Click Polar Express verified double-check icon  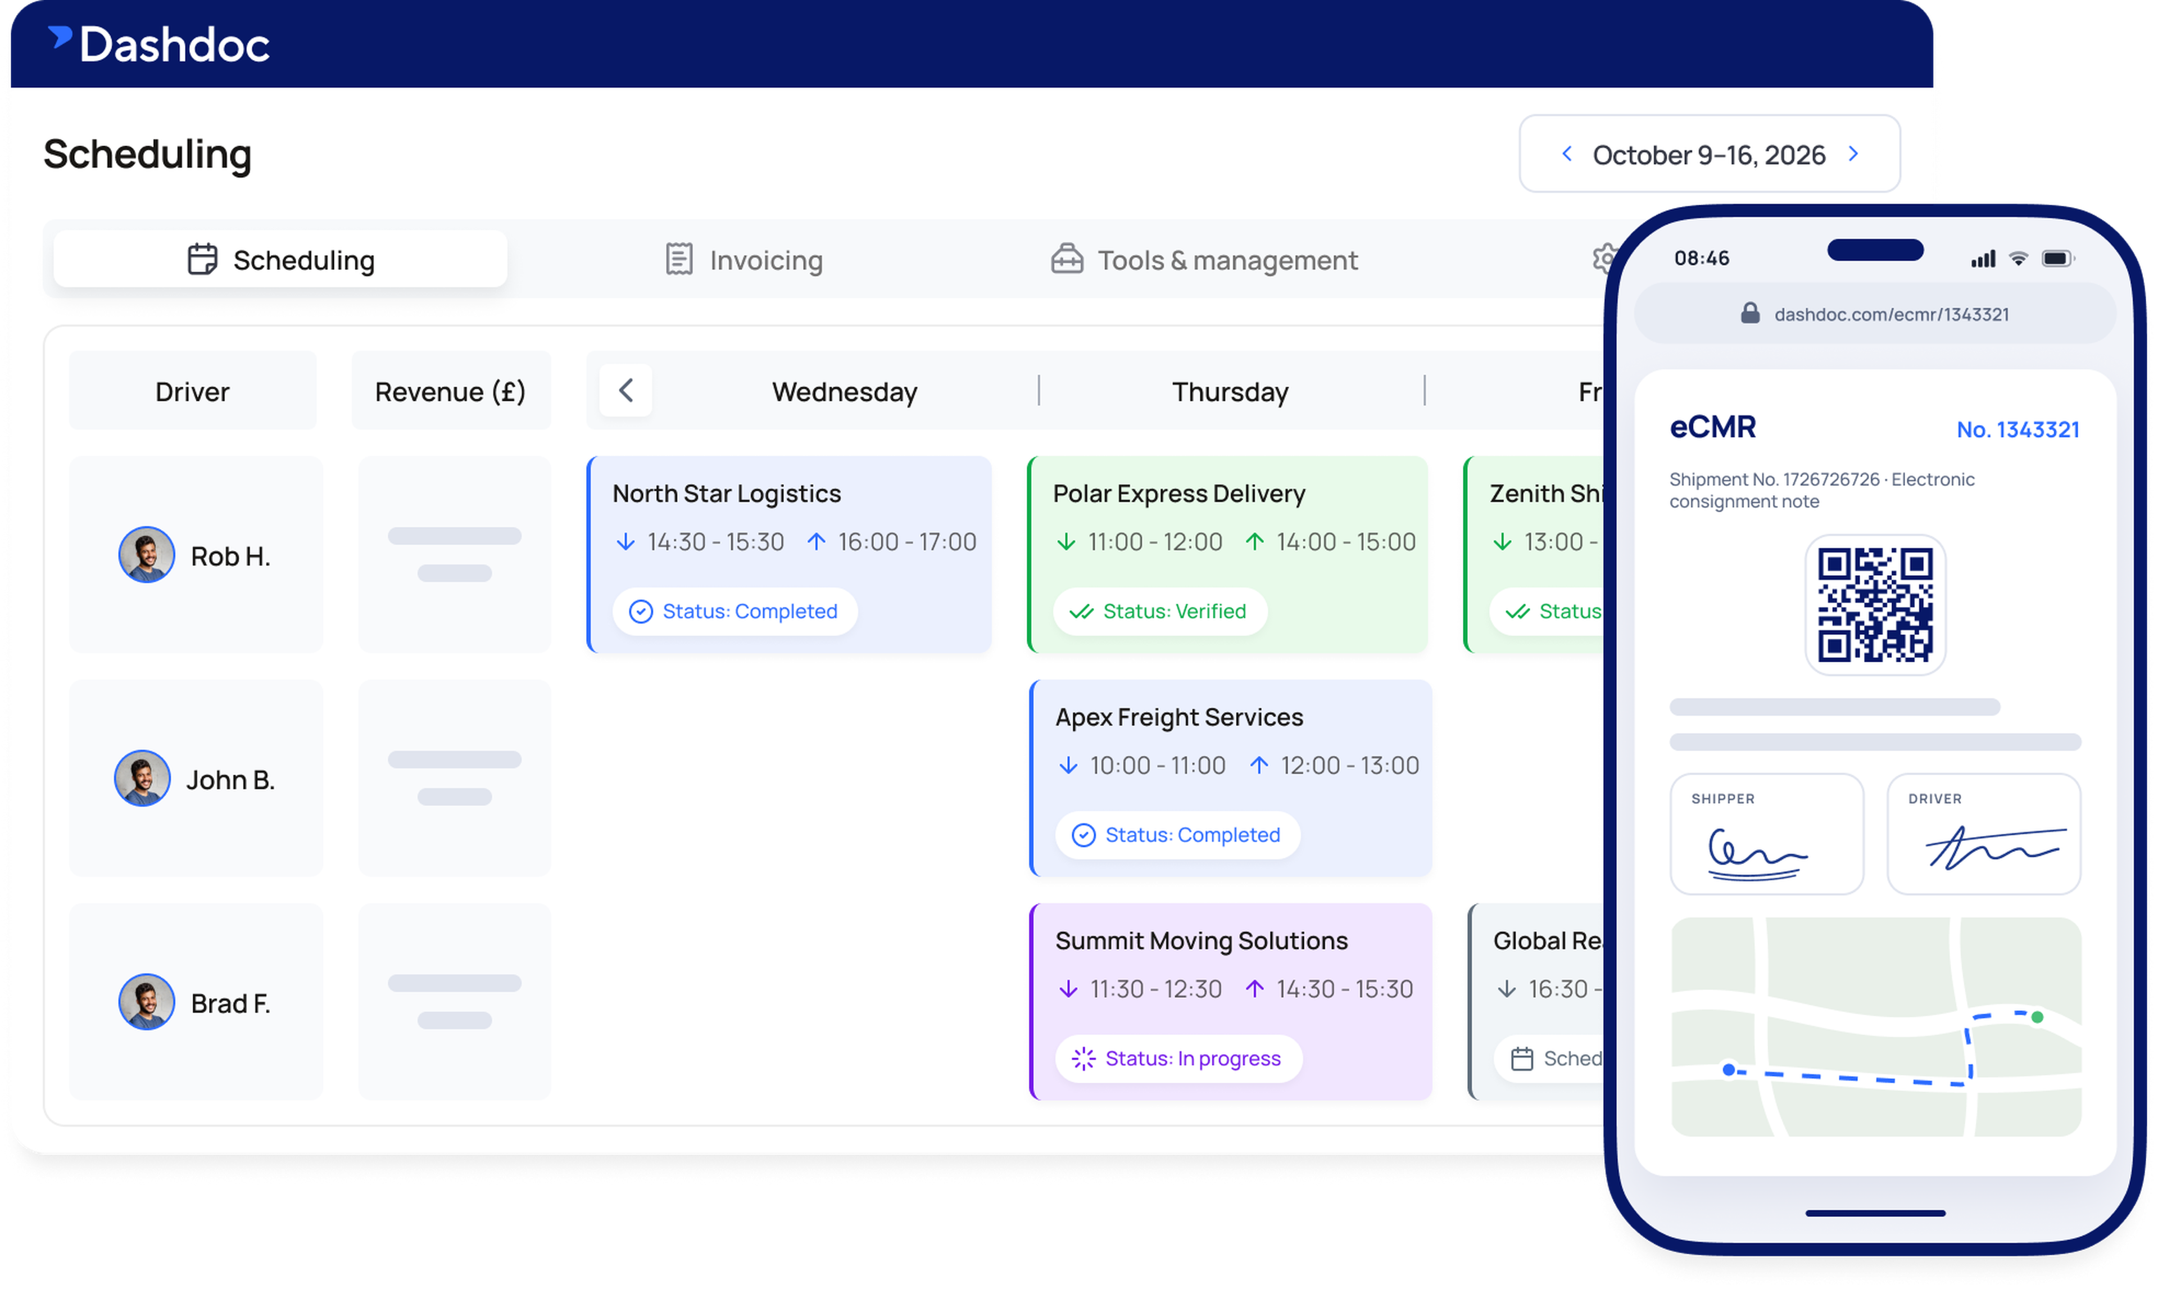(x=1082, y=612)
